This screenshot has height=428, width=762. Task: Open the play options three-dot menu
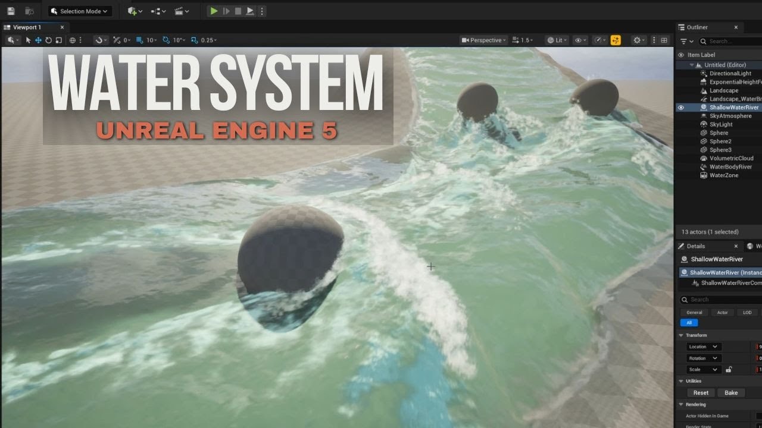click(x=262, y=11)
